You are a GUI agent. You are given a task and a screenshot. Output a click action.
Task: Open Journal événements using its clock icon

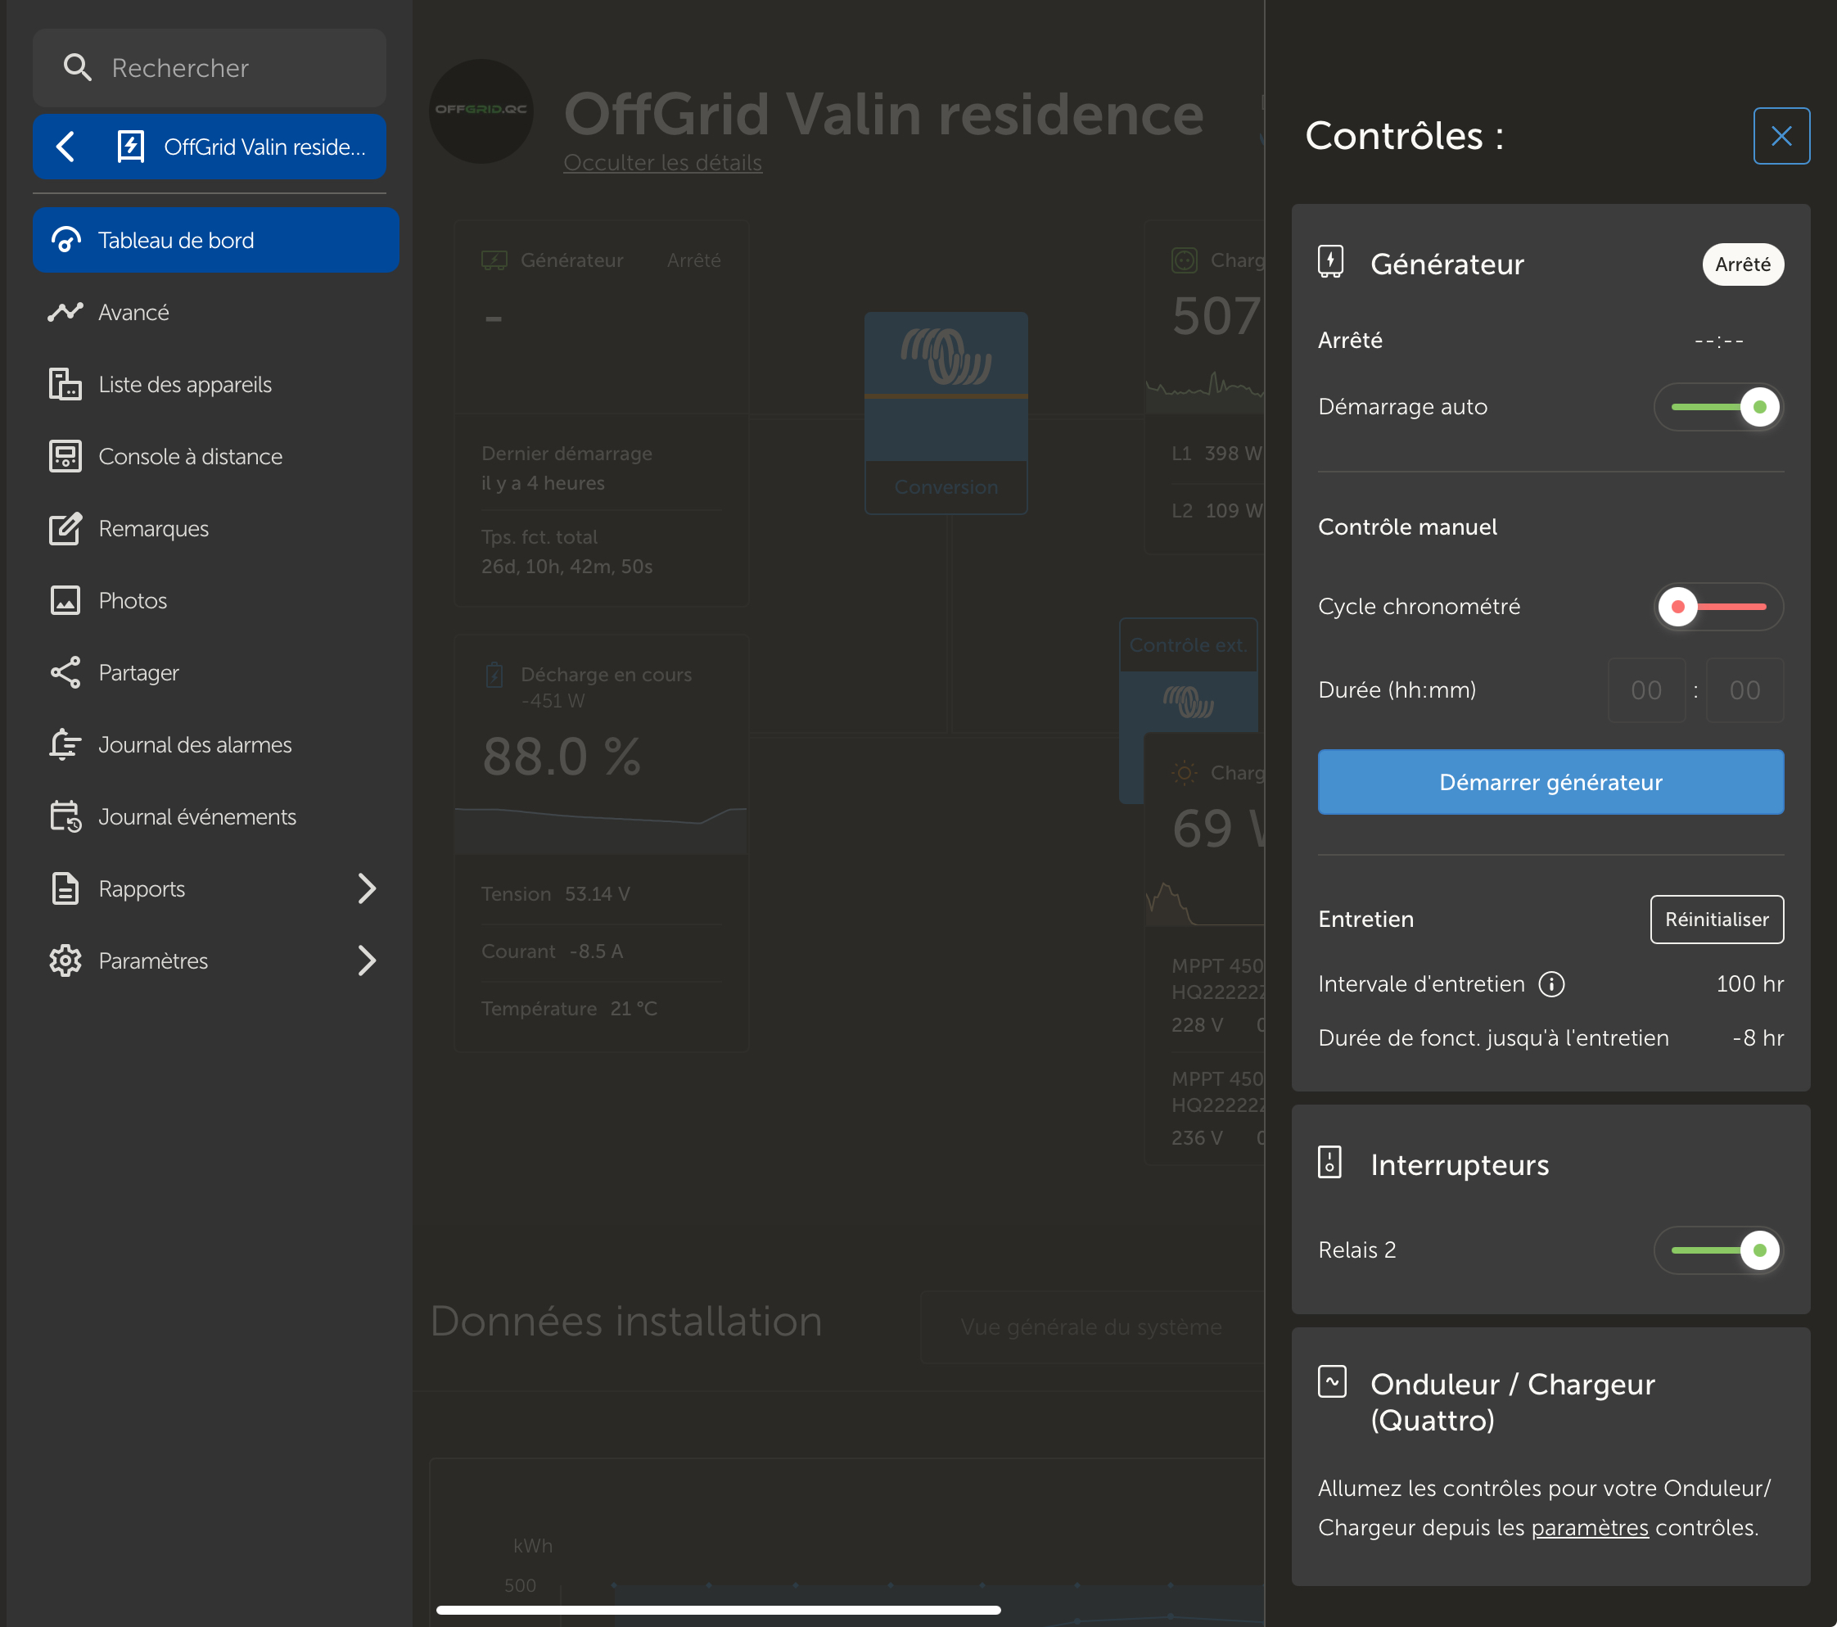[65, 816]
